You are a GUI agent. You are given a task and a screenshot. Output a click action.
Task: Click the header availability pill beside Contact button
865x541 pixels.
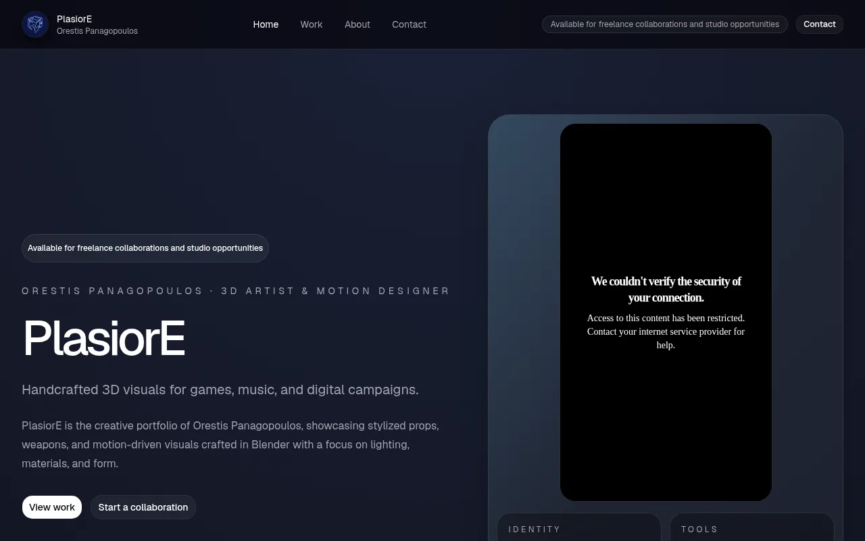click(x=665, y=24)
